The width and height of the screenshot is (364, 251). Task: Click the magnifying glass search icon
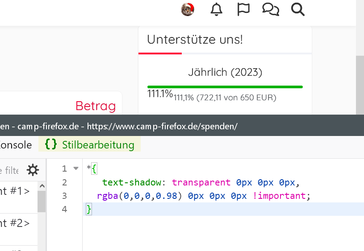click(x=298, y=9)
